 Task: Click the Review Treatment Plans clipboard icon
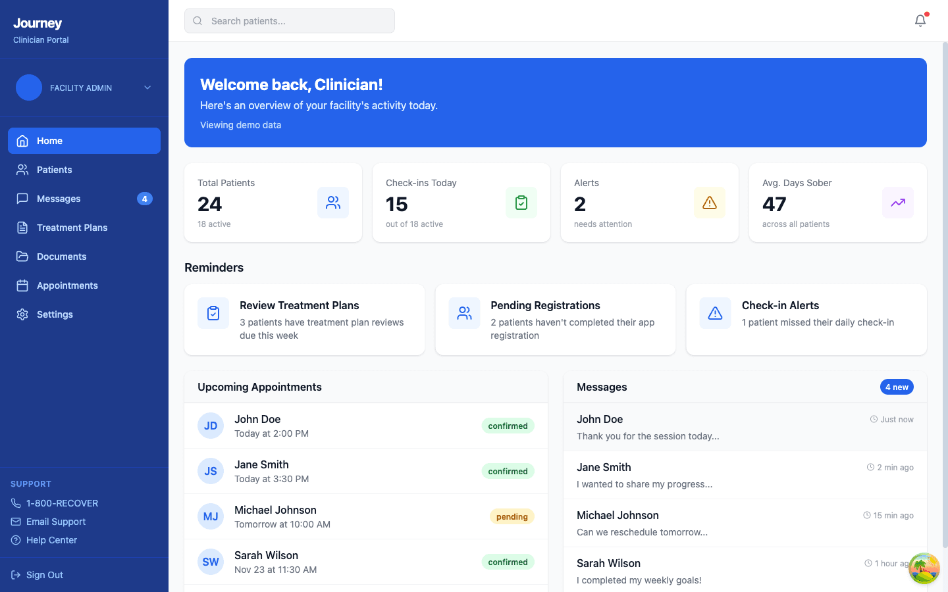213,313
